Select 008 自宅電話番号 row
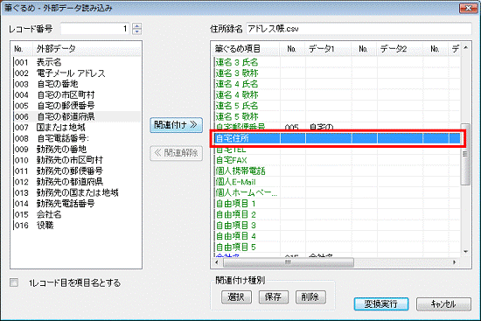481x321 pixels. [x=77, y=138]
